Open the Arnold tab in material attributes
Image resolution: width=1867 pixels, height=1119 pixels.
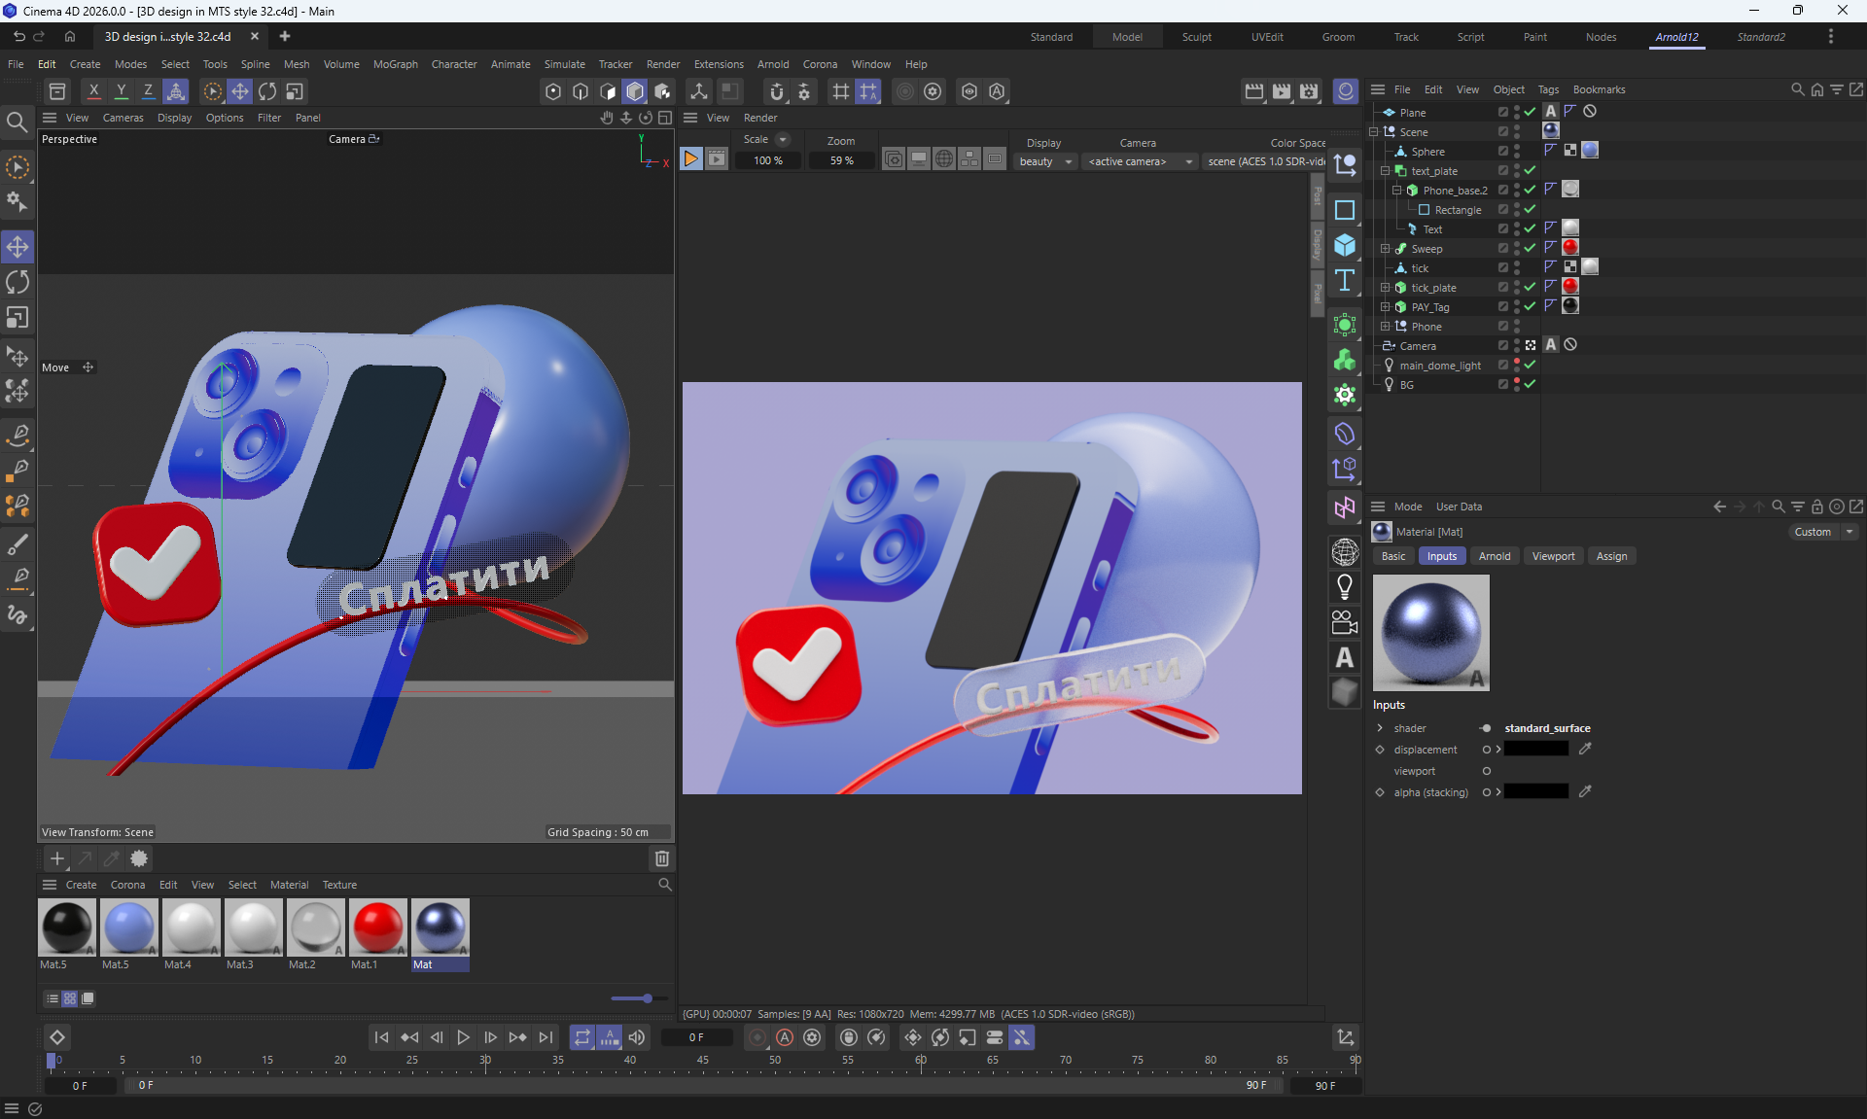pyautogui.click(x=1494, y=556)
